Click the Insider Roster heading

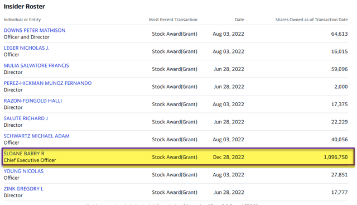[25, 6]
